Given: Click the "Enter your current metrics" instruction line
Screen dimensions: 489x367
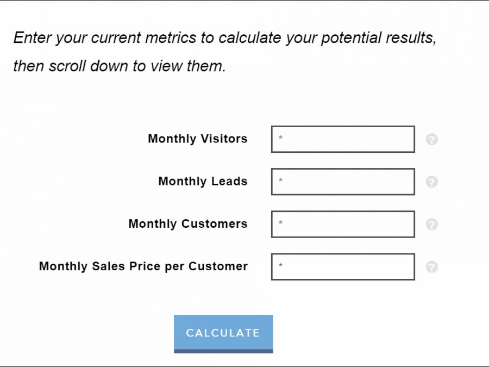Looking at the screenshot, I should point(224,38).
